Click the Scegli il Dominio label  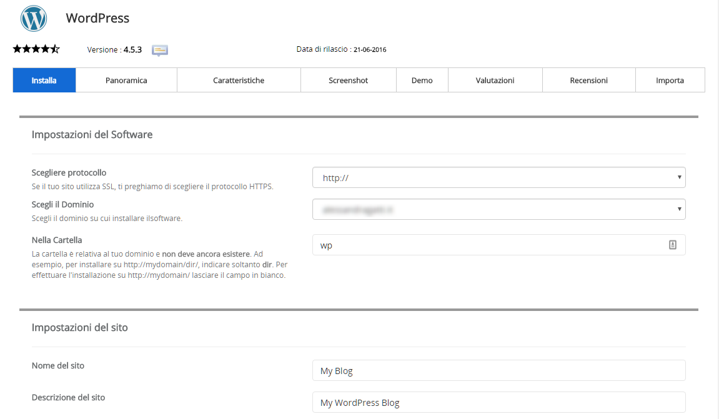click(x=63, y=204)
